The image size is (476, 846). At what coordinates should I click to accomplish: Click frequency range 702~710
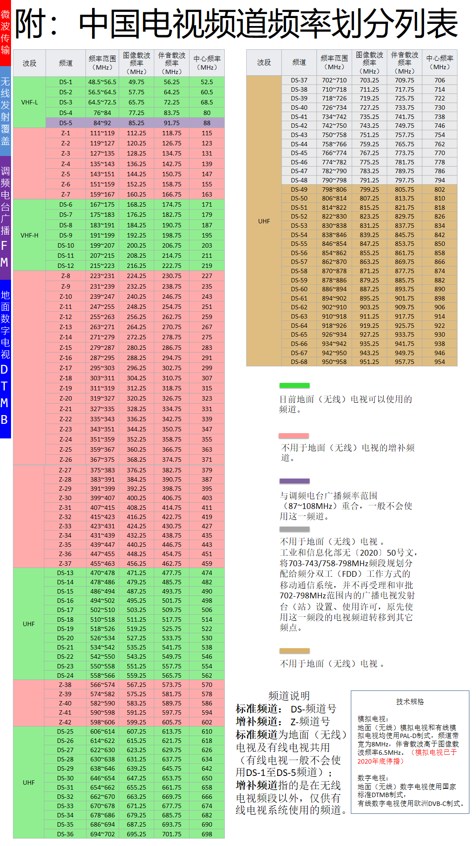pos(334,80)
